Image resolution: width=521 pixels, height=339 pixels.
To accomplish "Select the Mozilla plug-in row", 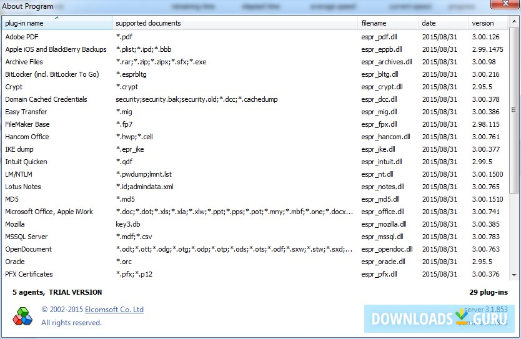I will point(255,224).
